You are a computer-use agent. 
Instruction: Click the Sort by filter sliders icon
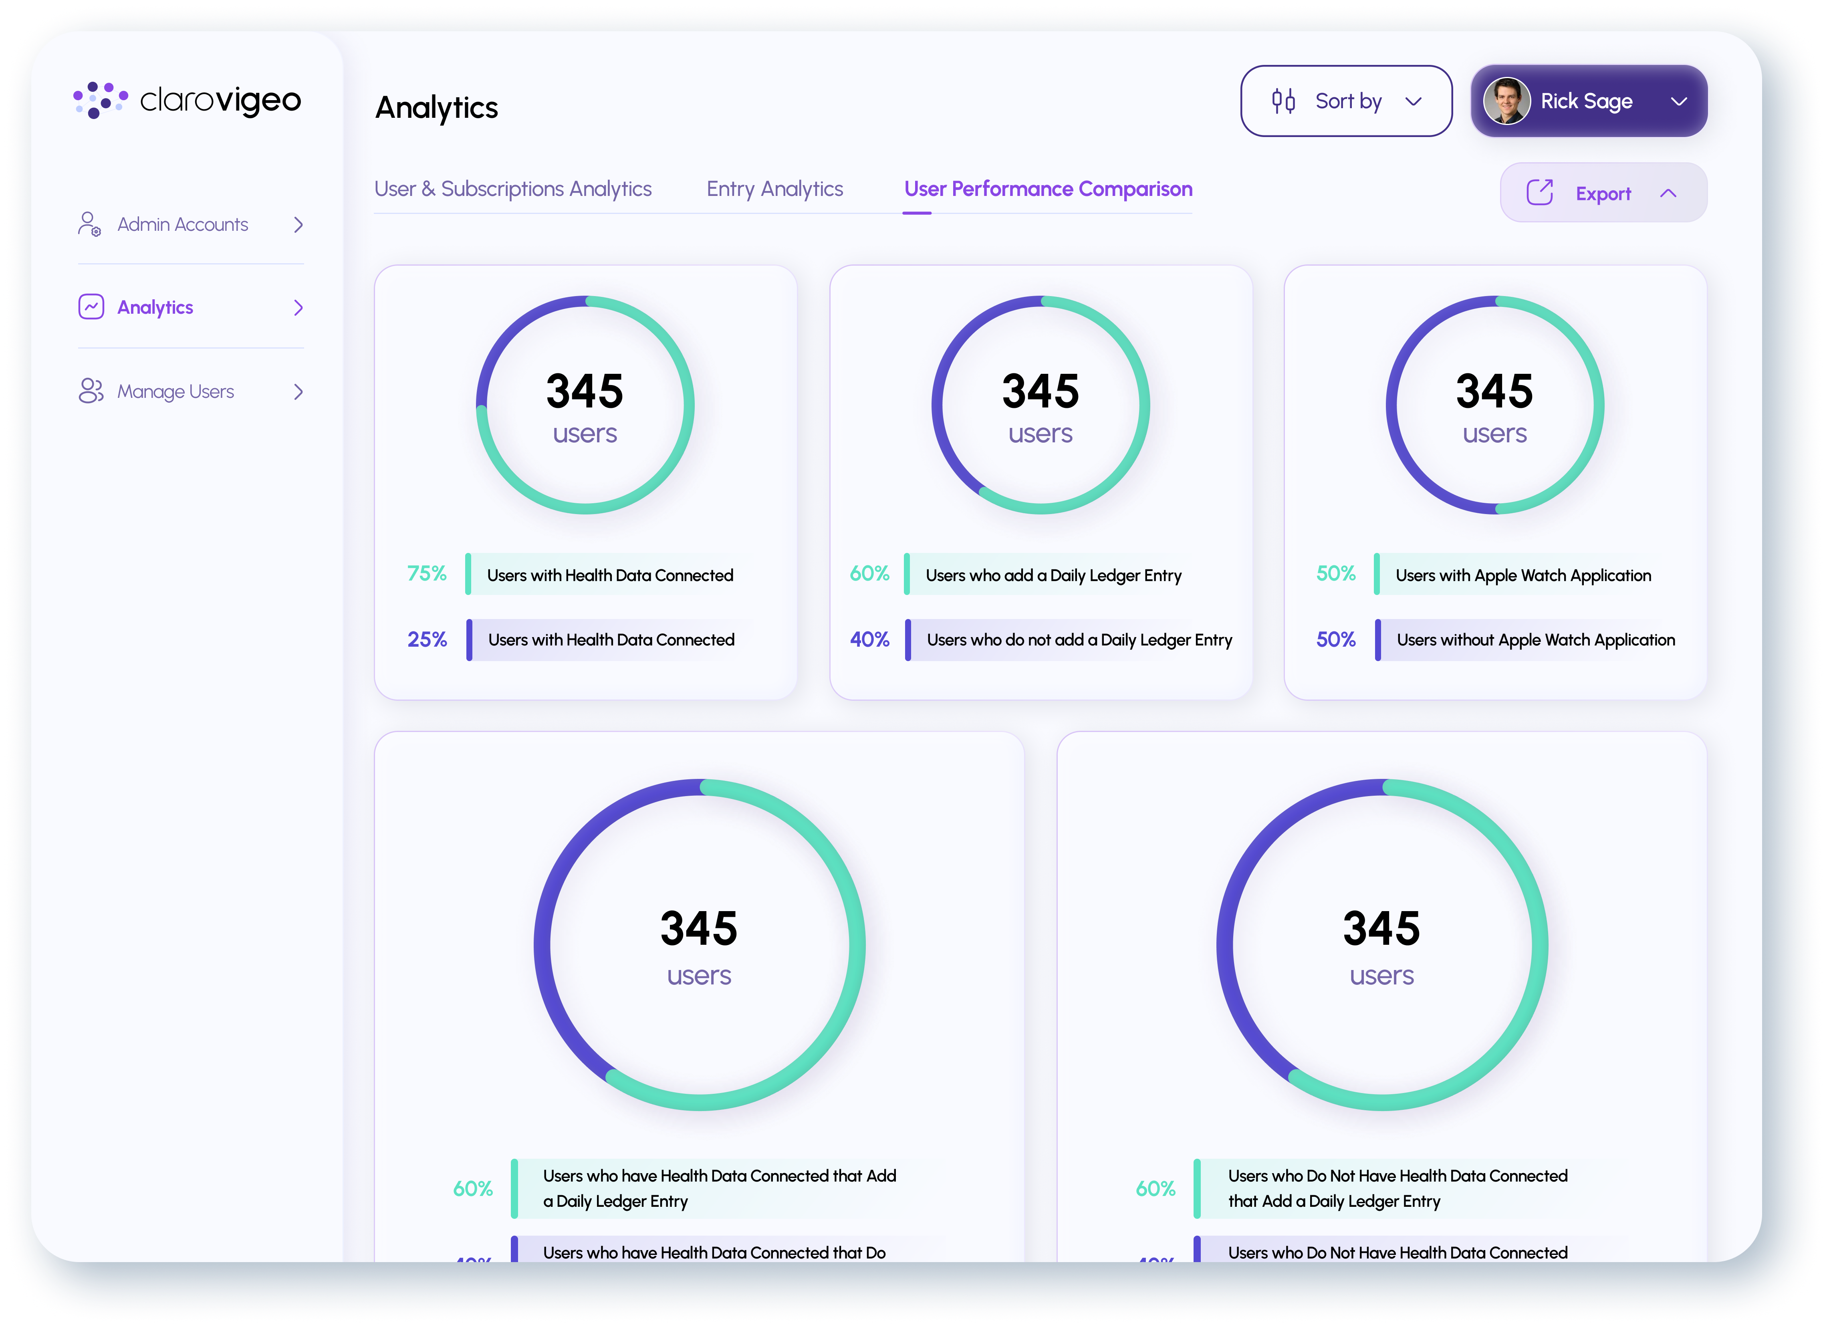[x=1283, y=101]
